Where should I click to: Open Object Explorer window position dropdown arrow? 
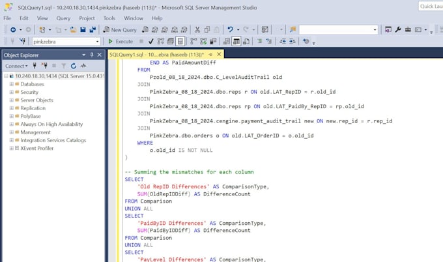pyautogui.click(x=84, y=55)
